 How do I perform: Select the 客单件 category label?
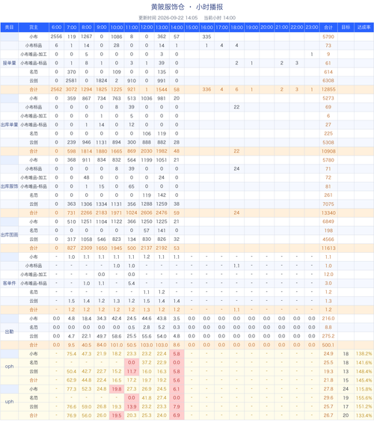pos(9,284)
